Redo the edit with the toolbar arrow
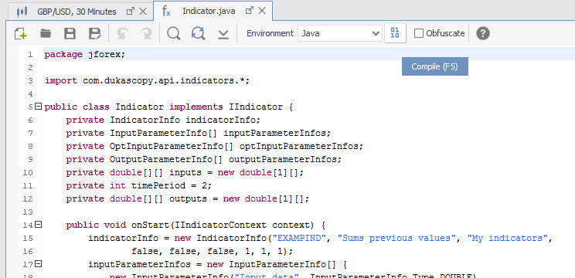This screenshot has height=278, width=575. click(x=146, y=33)
